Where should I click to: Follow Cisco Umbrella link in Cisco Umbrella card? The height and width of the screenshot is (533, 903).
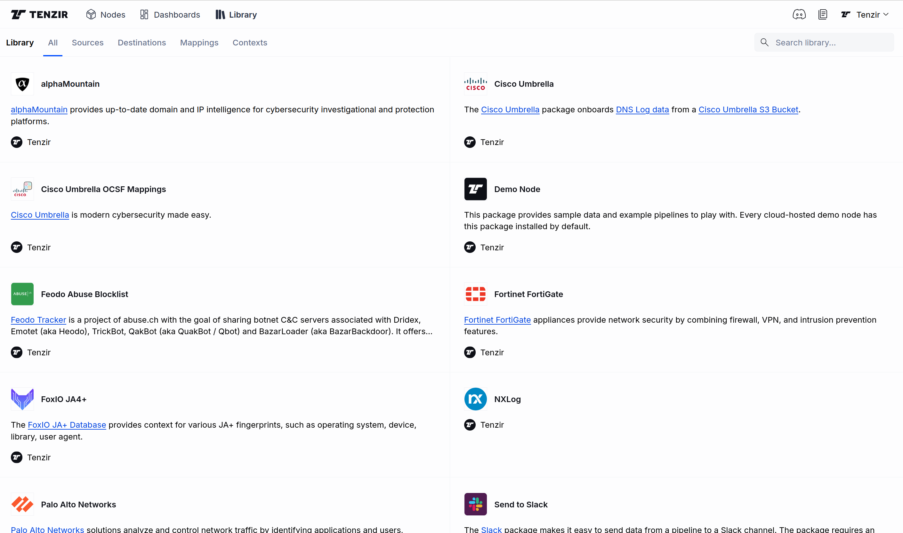510,109
